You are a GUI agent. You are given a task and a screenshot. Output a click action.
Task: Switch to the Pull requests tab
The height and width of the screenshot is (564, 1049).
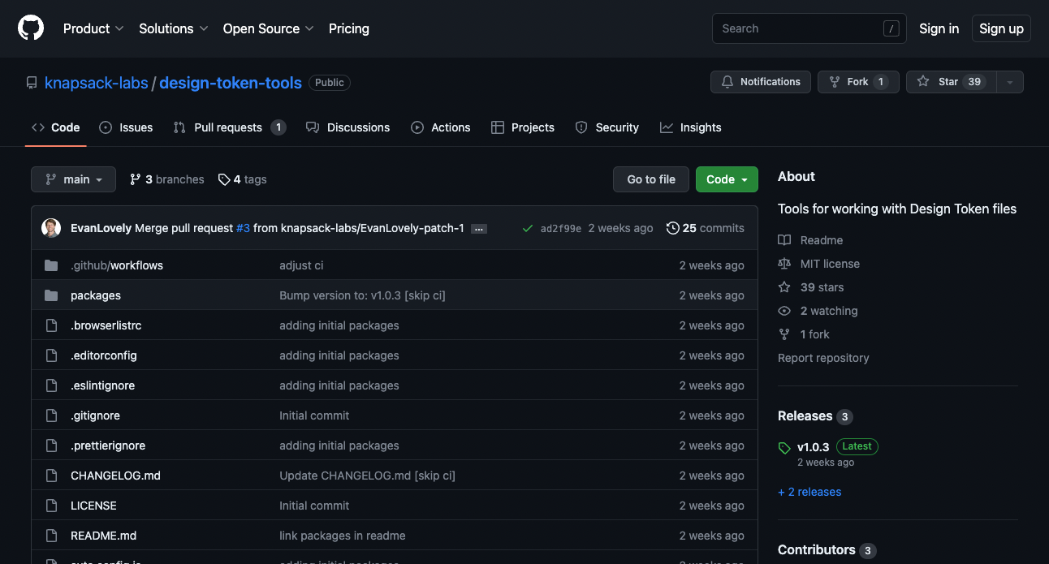tap(228, 127)
